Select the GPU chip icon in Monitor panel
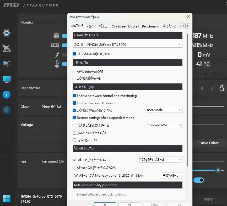Image resolution: width=227 pixels, height=206 pixels. [56, 36]
